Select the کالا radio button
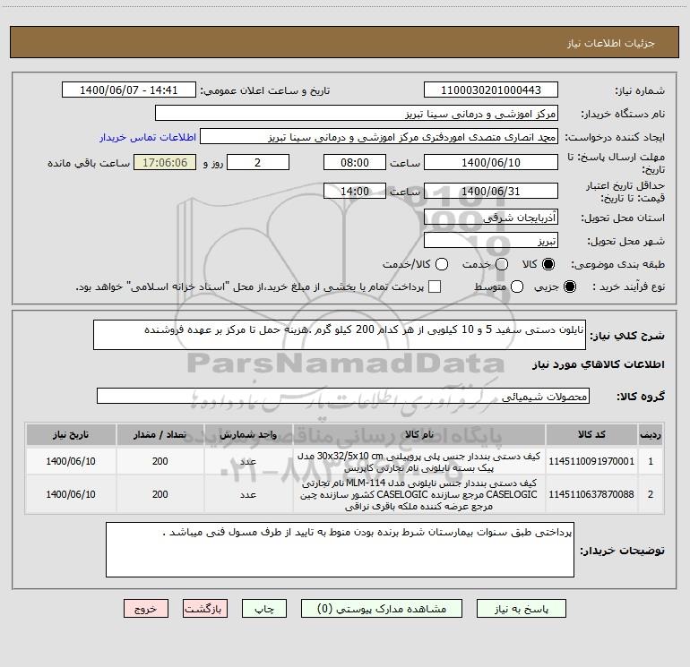 click(x=548, y=264)
